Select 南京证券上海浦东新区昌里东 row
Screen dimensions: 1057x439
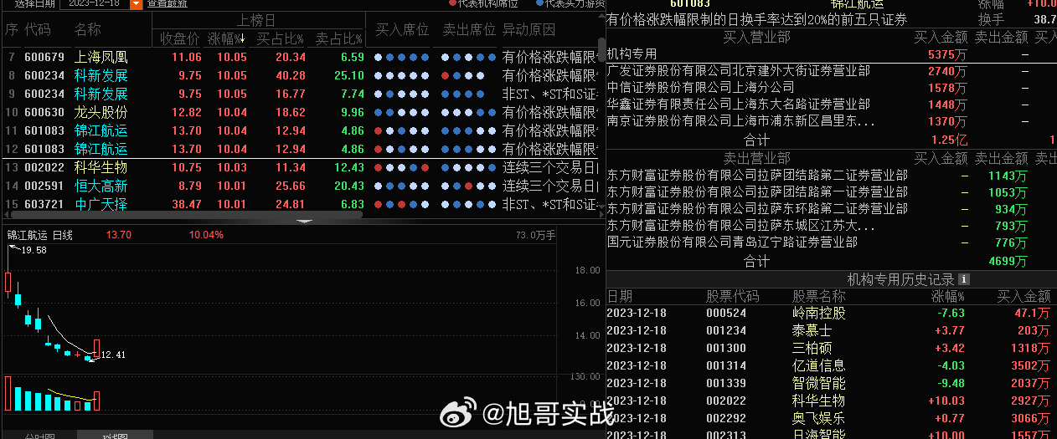(x=830, y=120)
